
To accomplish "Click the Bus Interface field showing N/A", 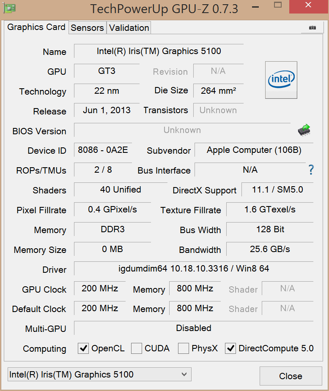I will pyautogui.click(x=250, y=170).
